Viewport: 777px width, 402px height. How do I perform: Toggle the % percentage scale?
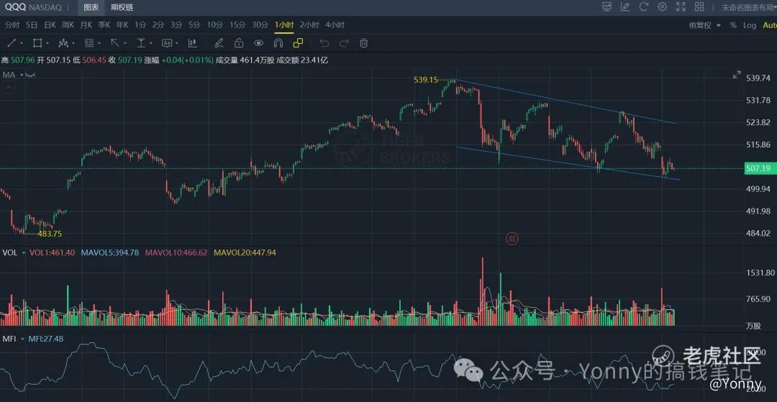(733, 25)
